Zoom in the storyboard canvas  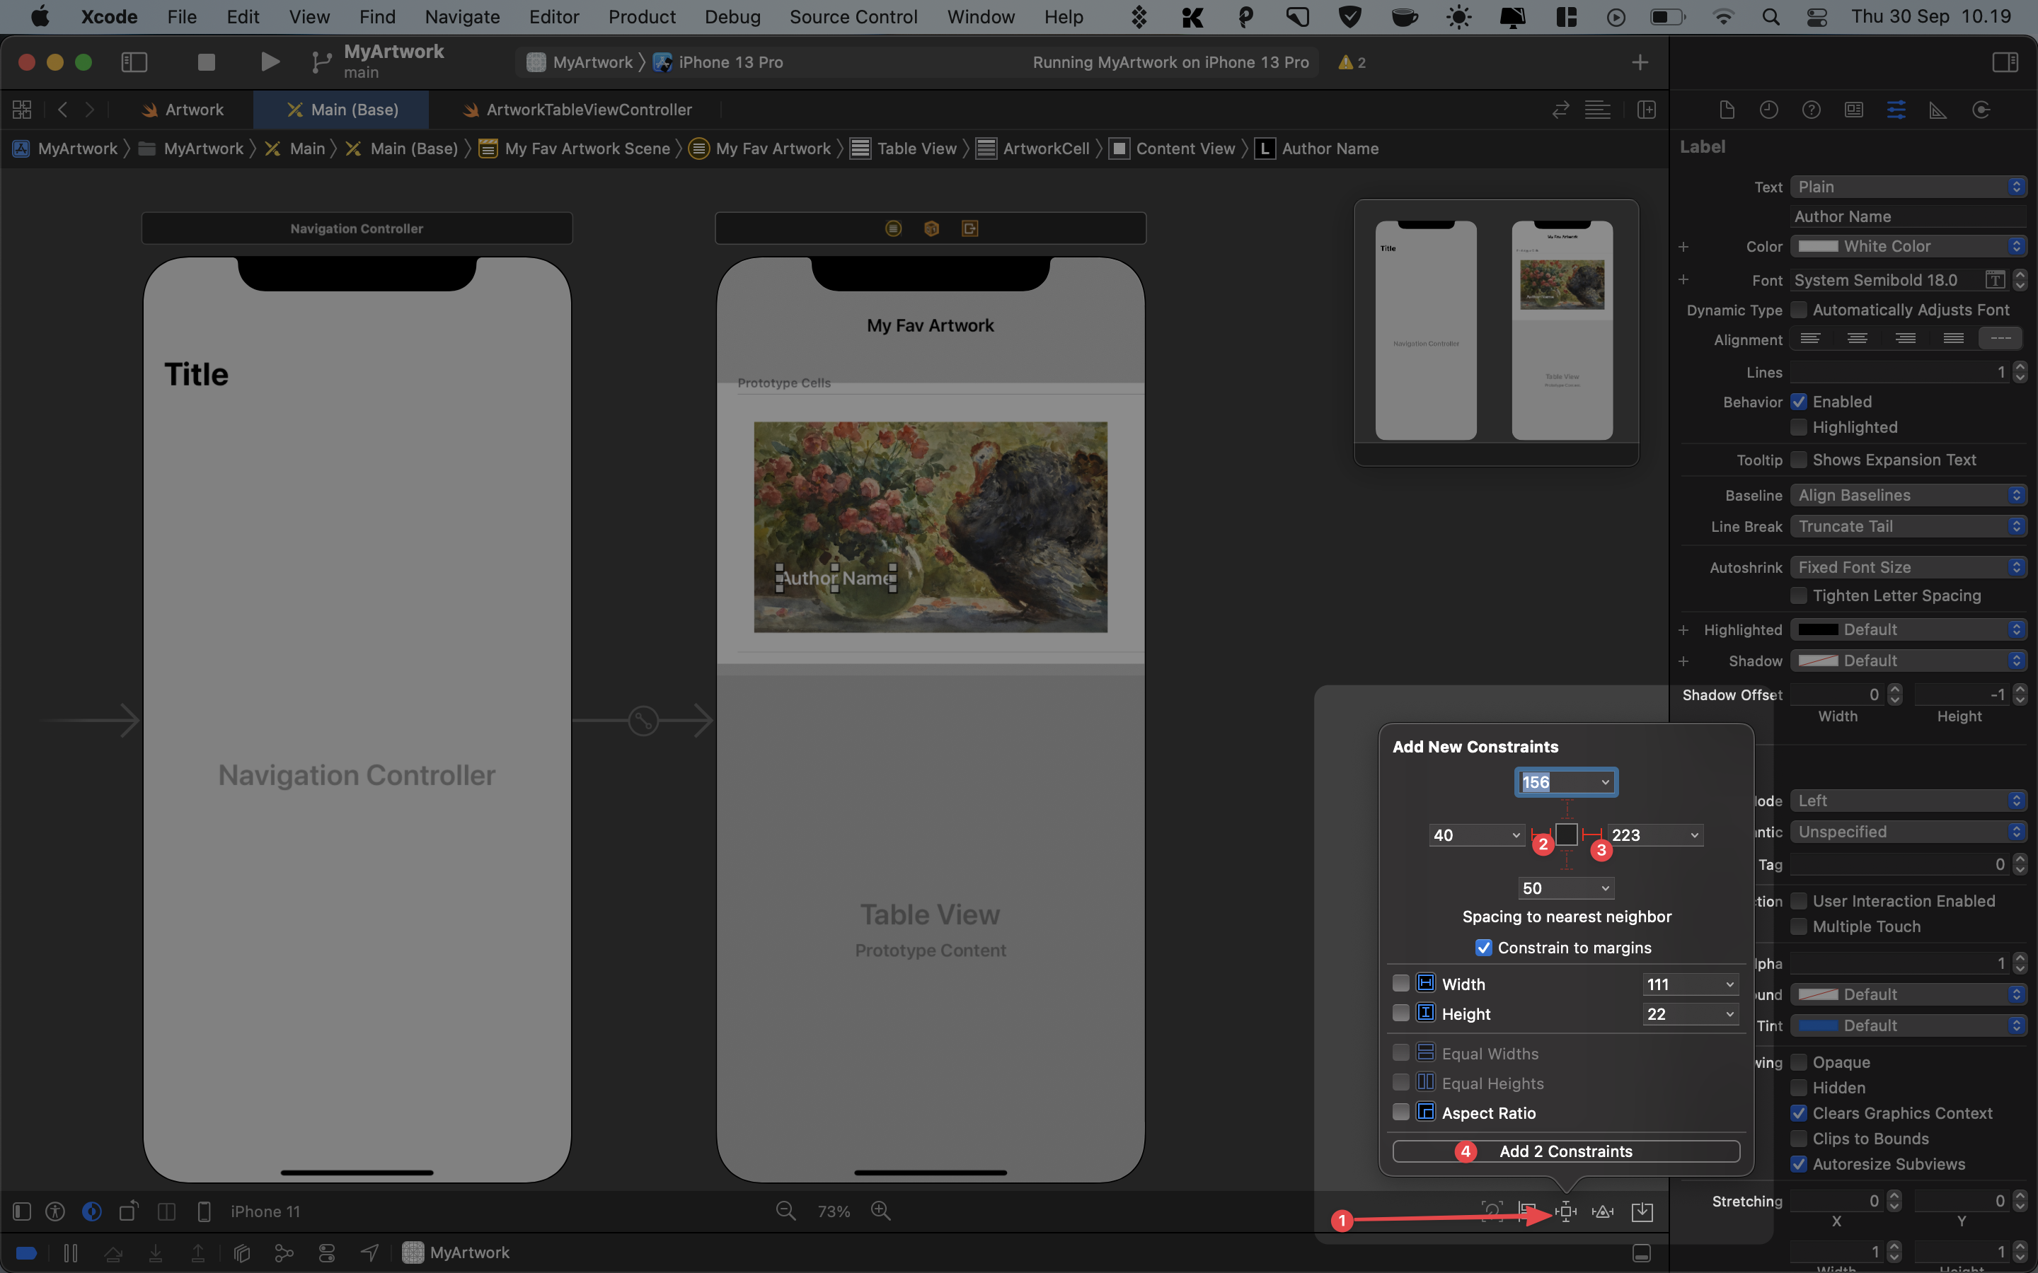coord(881,1211)
